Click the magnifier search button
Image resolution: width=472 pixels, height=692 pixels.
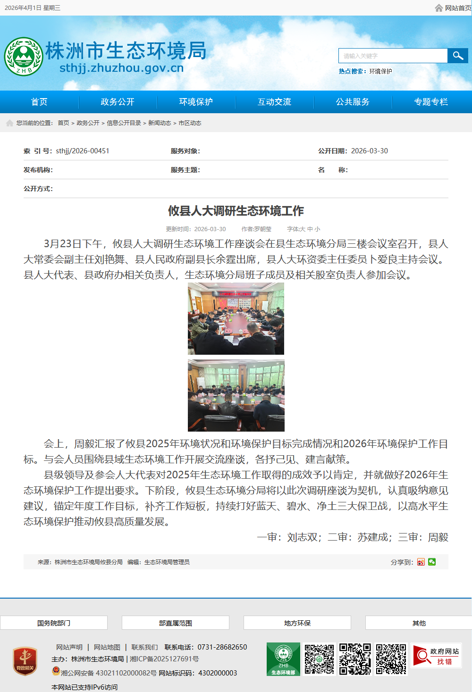coord(457,56)
